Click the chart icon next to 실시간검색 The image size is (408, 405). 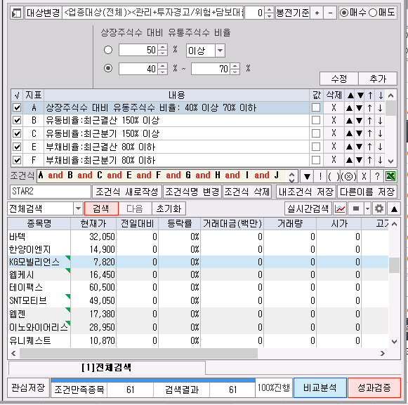[340, 208]
